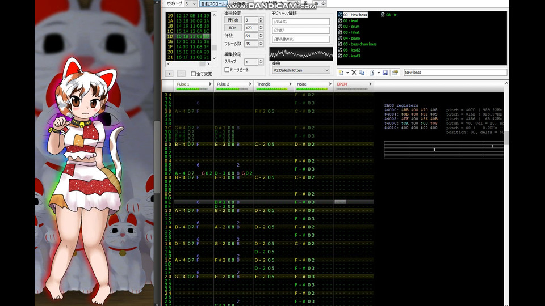Select instrument '06 - lead2'
This screenshot has width=545, height=306.
(x=349, y=50)
